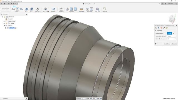The width and height of the screenshot is (178, 100).
Task: Open the Manufacture workspace dropdown
Action: (x=6, y=9)
